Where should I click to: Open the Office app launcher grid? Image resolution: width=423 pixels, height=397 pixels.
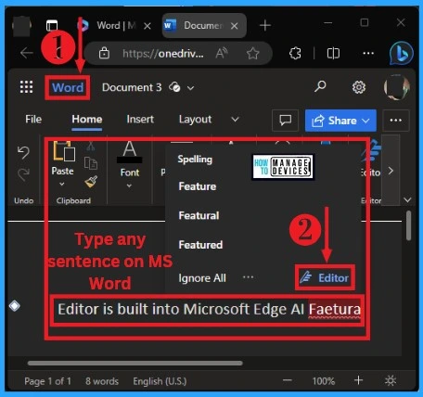coord(26,87)
